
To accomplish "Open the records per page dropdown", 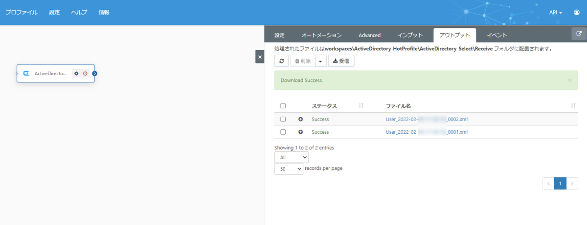I will pos(289,168).
